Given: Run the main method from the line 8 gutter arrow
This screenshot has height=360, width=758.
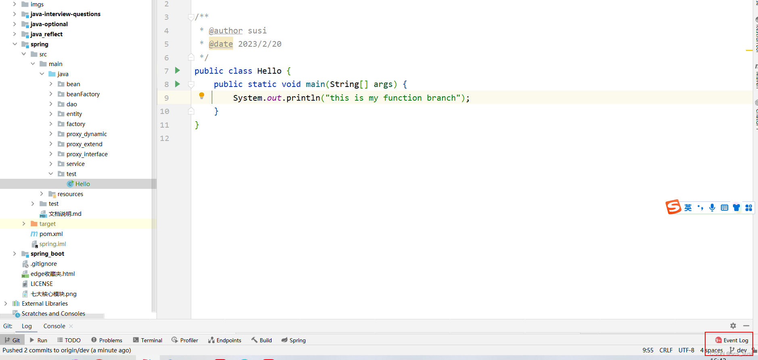Looking at the screenshot, I should click(x=177, y=84).
